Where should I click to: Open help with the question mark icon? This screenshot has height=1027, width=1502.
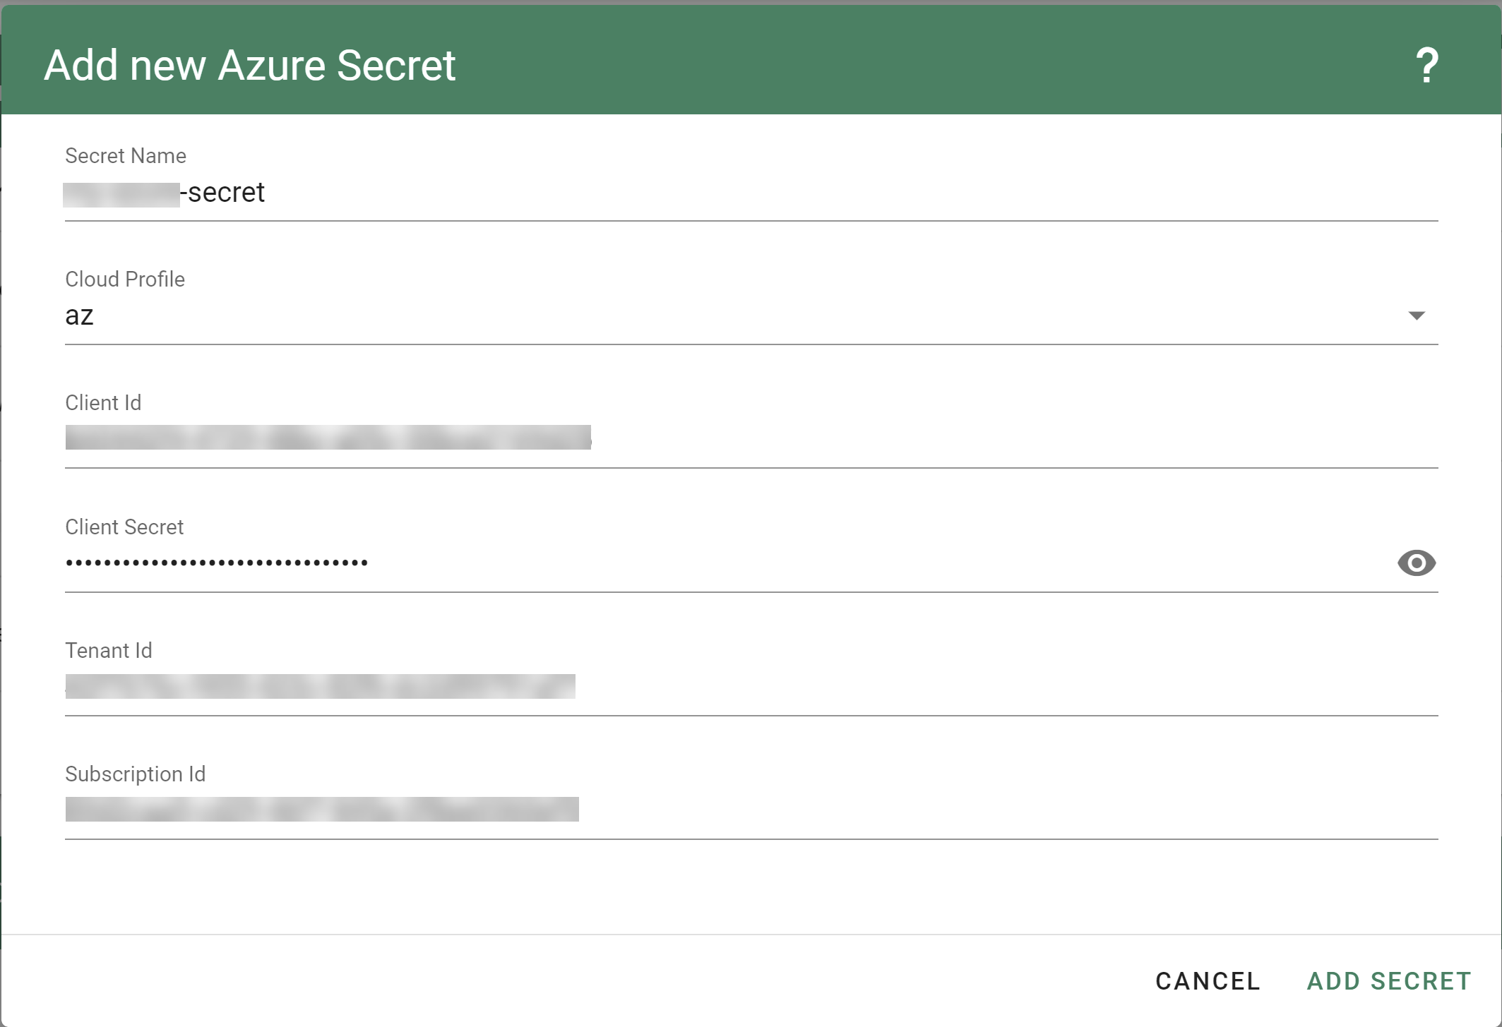pyautogui.click(x=1426, y=66)
